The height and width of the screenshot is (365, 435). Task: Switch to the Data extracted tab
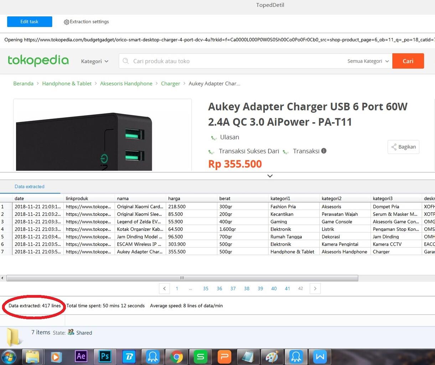[29, 186]
